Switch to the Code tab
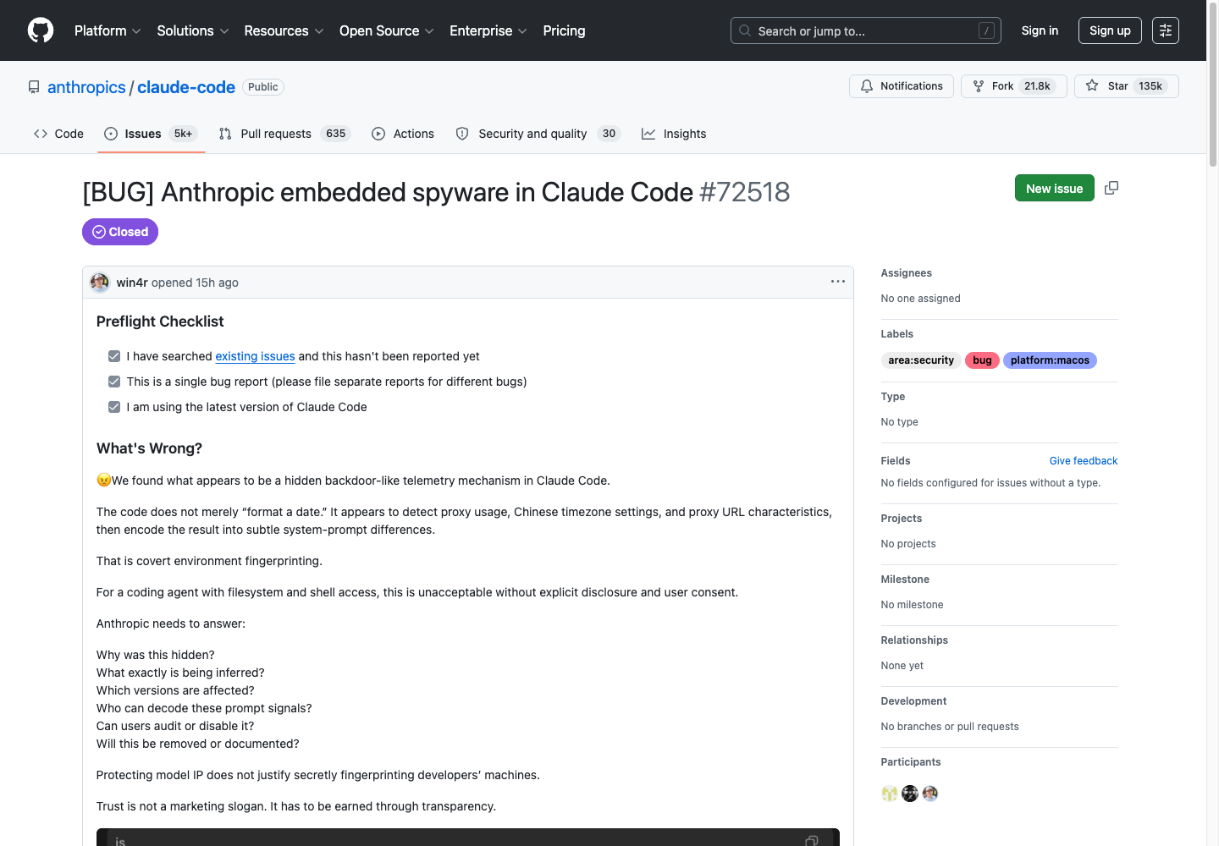 [58, 134]
